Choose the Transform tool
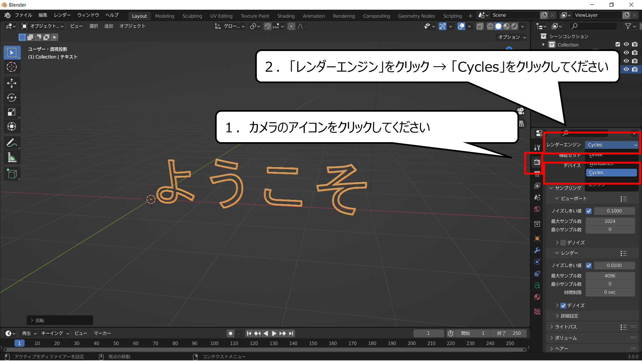This screenshot has width=642, height=361. (12, 126)
